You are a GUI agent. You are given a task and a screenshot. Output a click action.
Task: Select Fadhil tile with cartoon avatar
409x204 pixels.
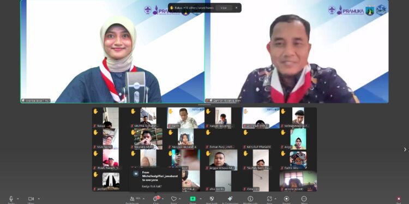tap(298, 160)
